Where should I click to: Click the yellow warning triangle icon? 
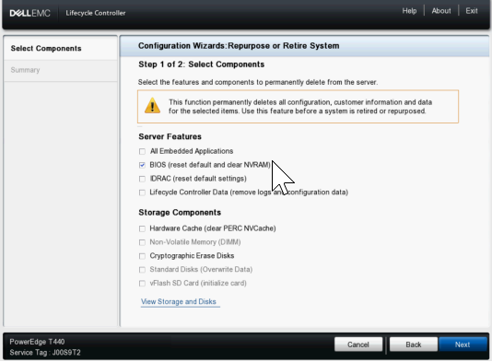[x=153, y=106]
